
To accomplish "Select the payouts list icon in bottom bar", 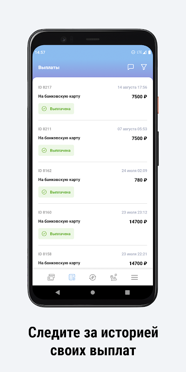I will 72,277.
